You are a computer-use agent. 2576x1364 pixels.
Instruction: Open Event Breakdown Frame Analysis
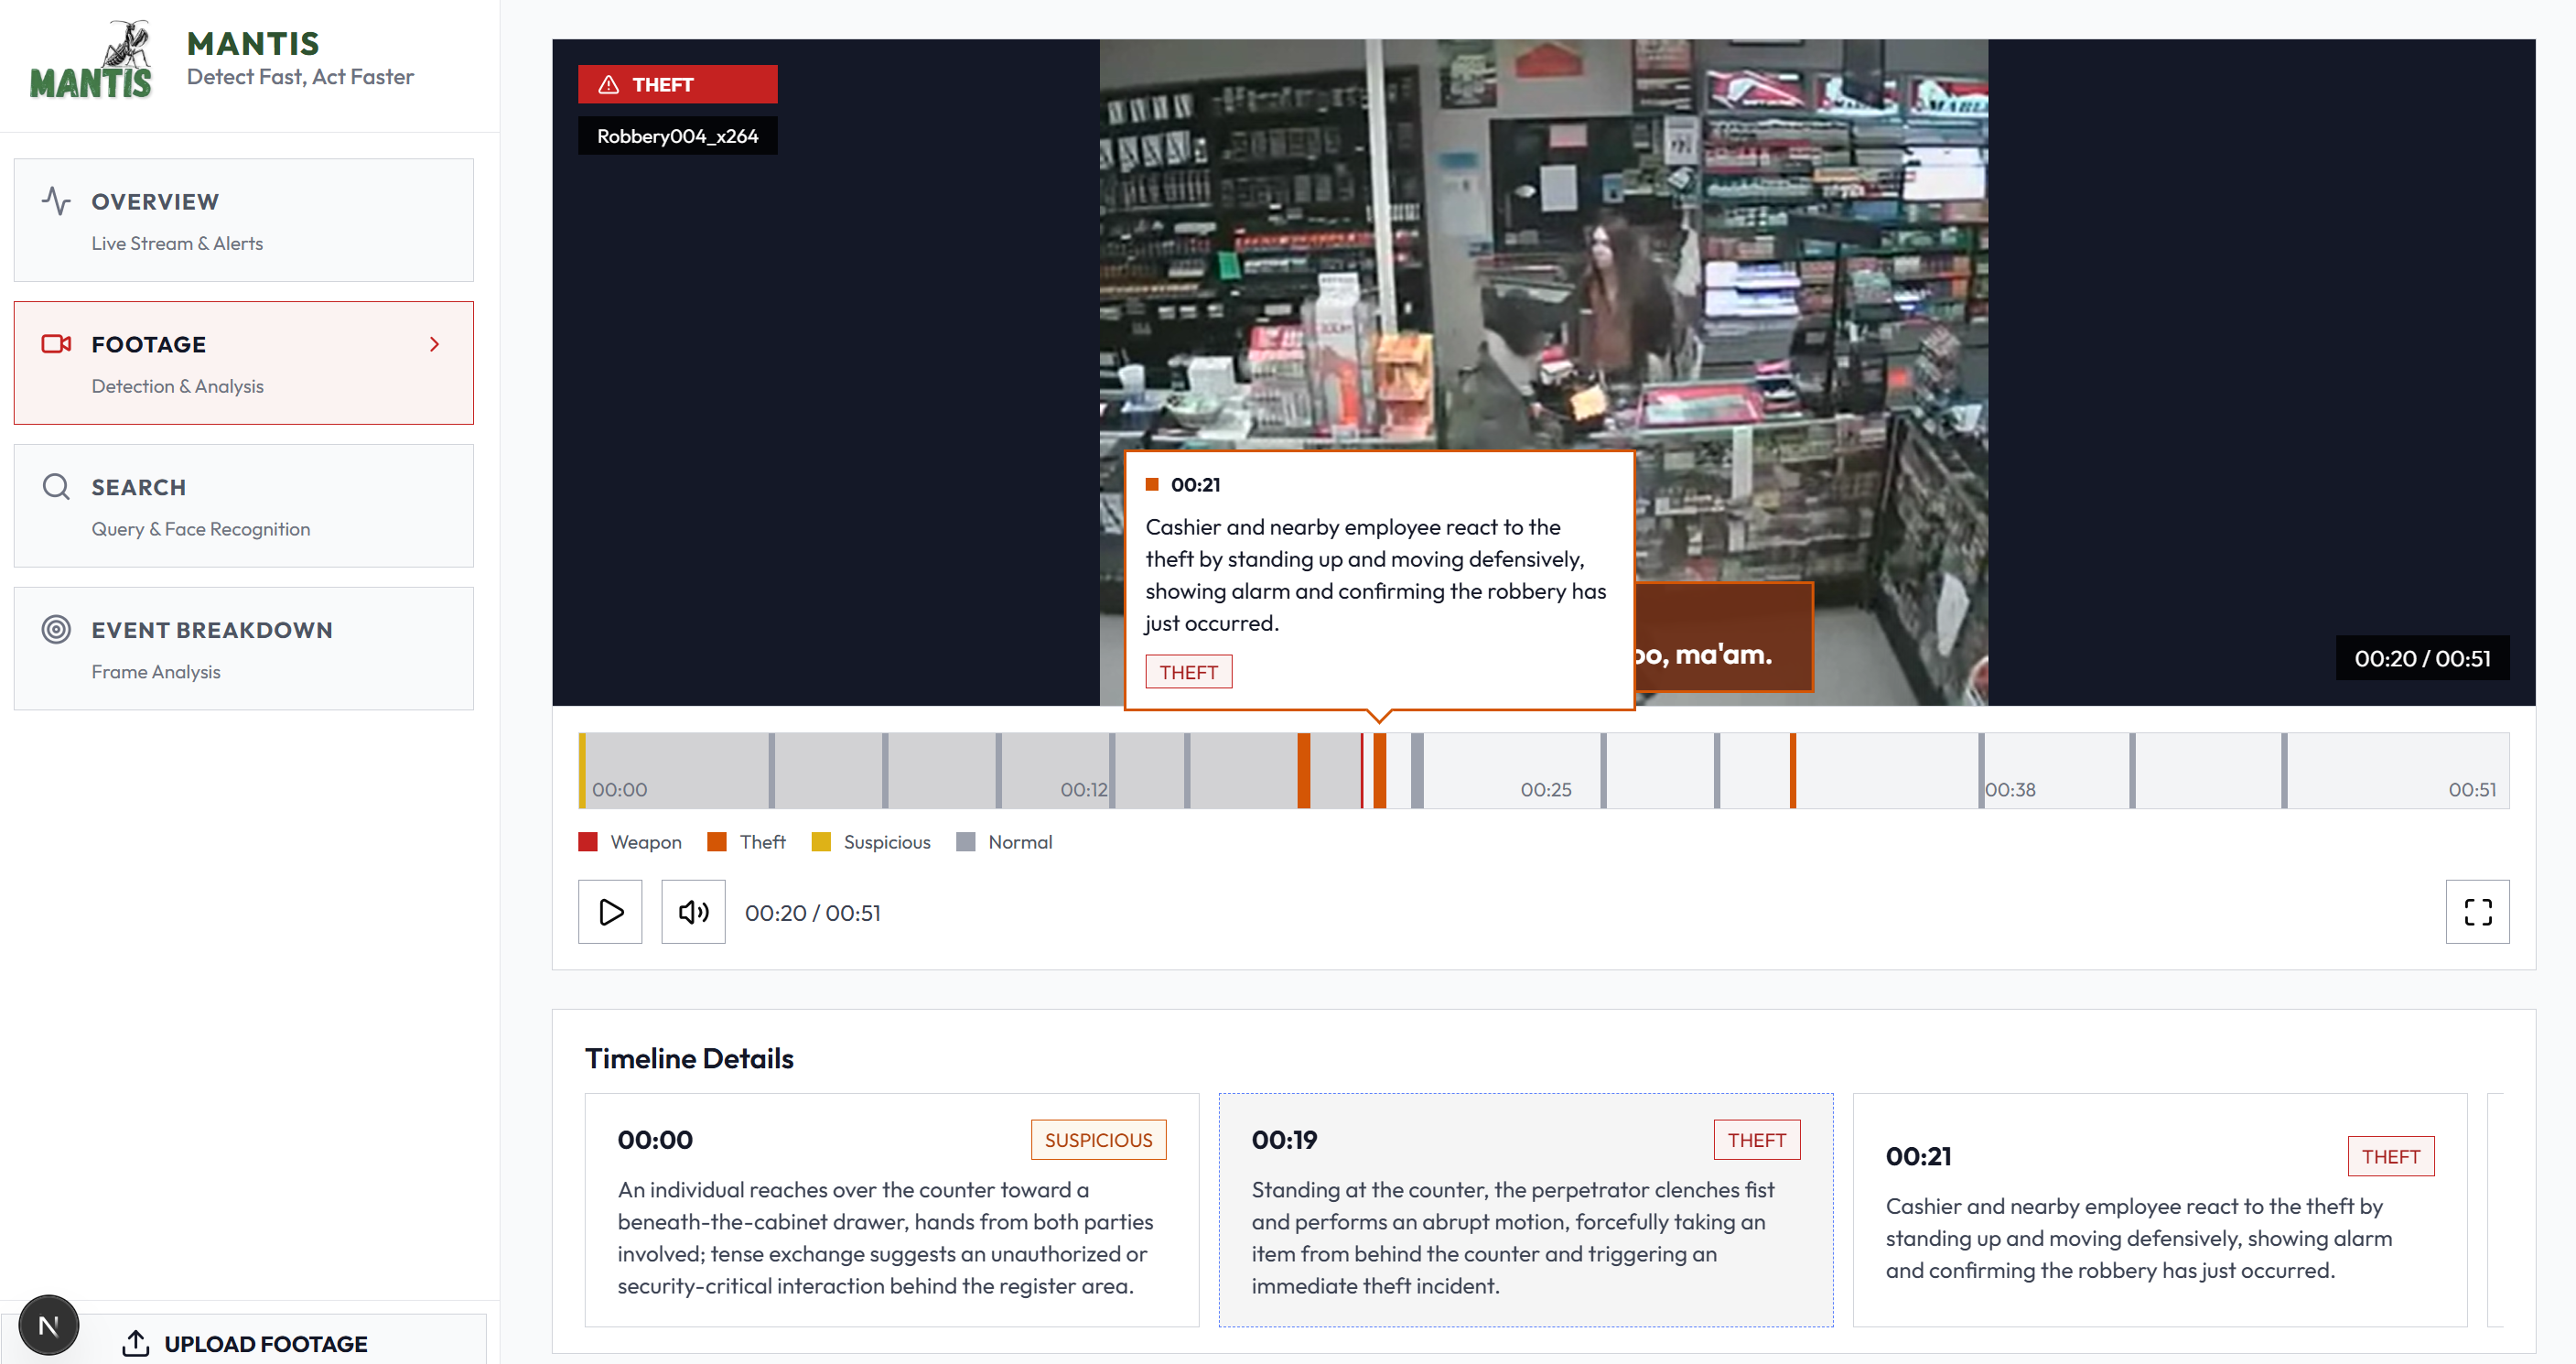243,648
